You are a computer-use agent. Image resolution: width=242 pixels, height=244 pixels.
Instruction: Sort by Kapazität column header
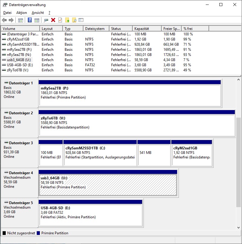pyautogui.click(x=147, y=29)
